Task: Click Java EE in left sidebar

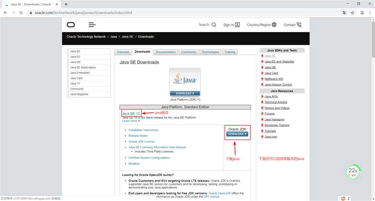Action: 89,57
